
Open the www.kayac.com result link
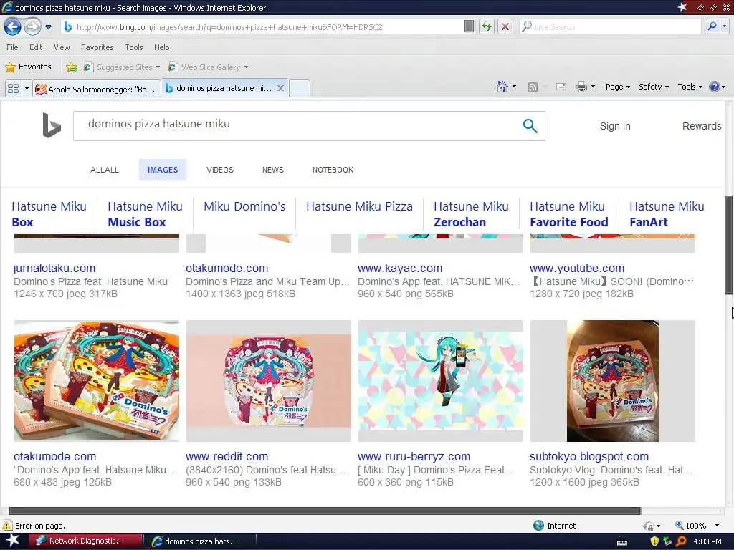[x=400, y=268]
